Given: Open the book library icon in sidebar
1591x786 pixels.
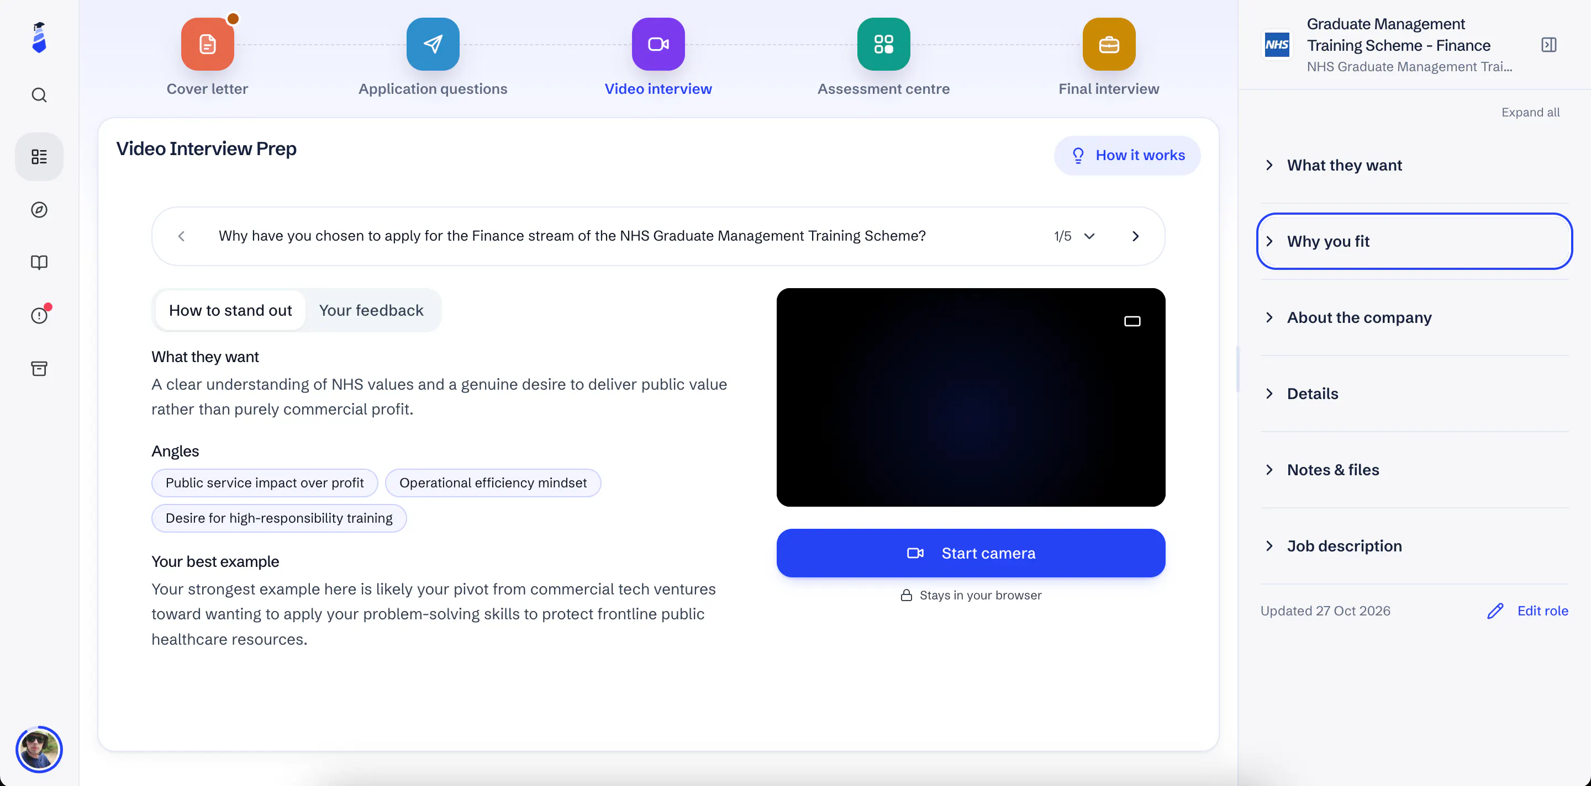Looking at the screenshot, I should click(39, 263).
